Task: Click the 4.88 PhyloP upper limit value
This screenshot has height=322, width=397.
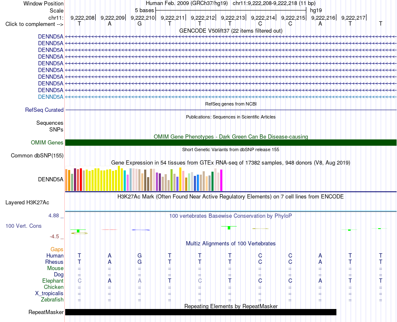Action: tap(53, 216)
